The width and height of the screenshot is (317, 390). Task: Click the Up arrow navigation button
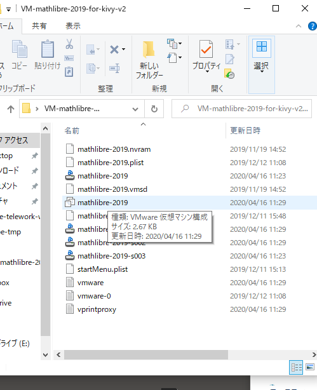coord(11,109)
